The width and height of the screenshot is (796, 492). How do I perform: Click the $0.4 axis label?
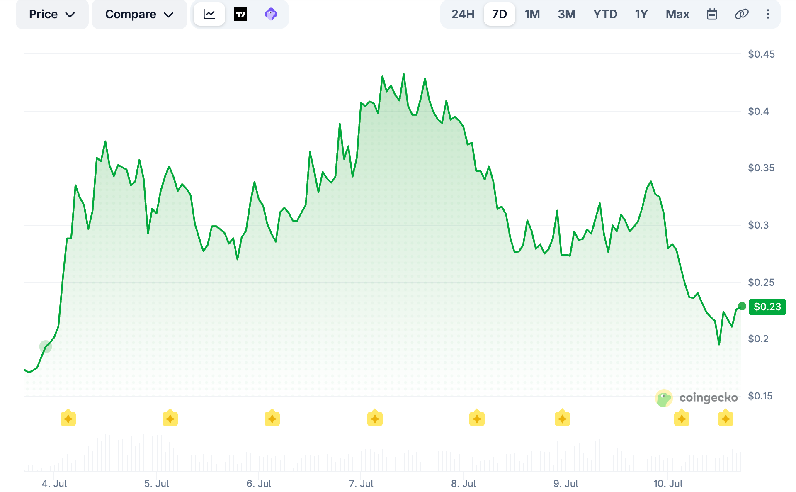[758, 112]
